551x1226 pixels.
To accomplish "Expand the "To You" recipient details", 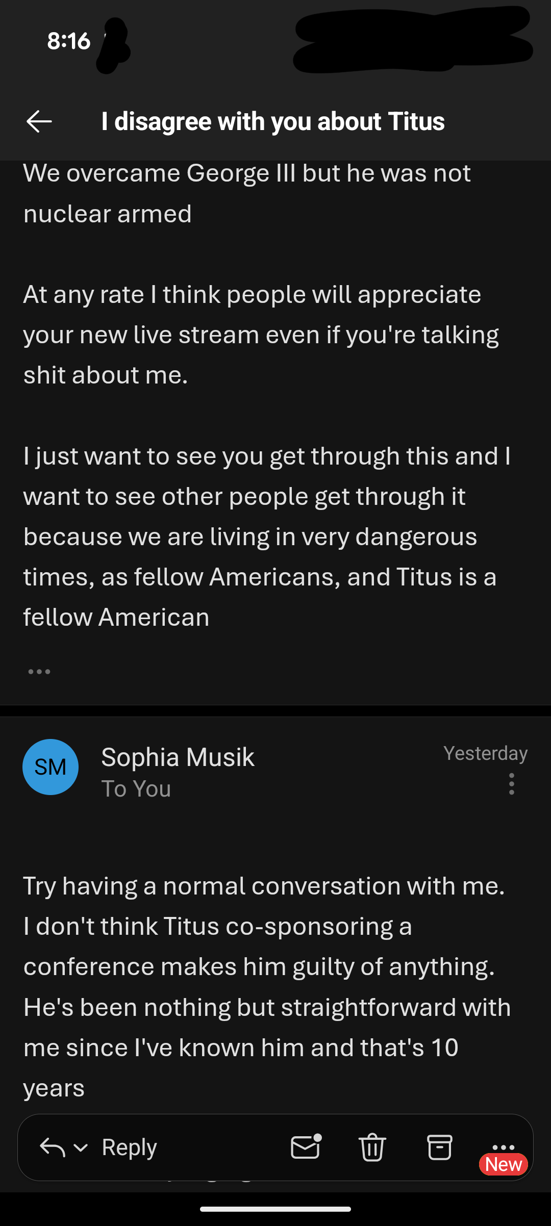I will (x=136, y=789).
